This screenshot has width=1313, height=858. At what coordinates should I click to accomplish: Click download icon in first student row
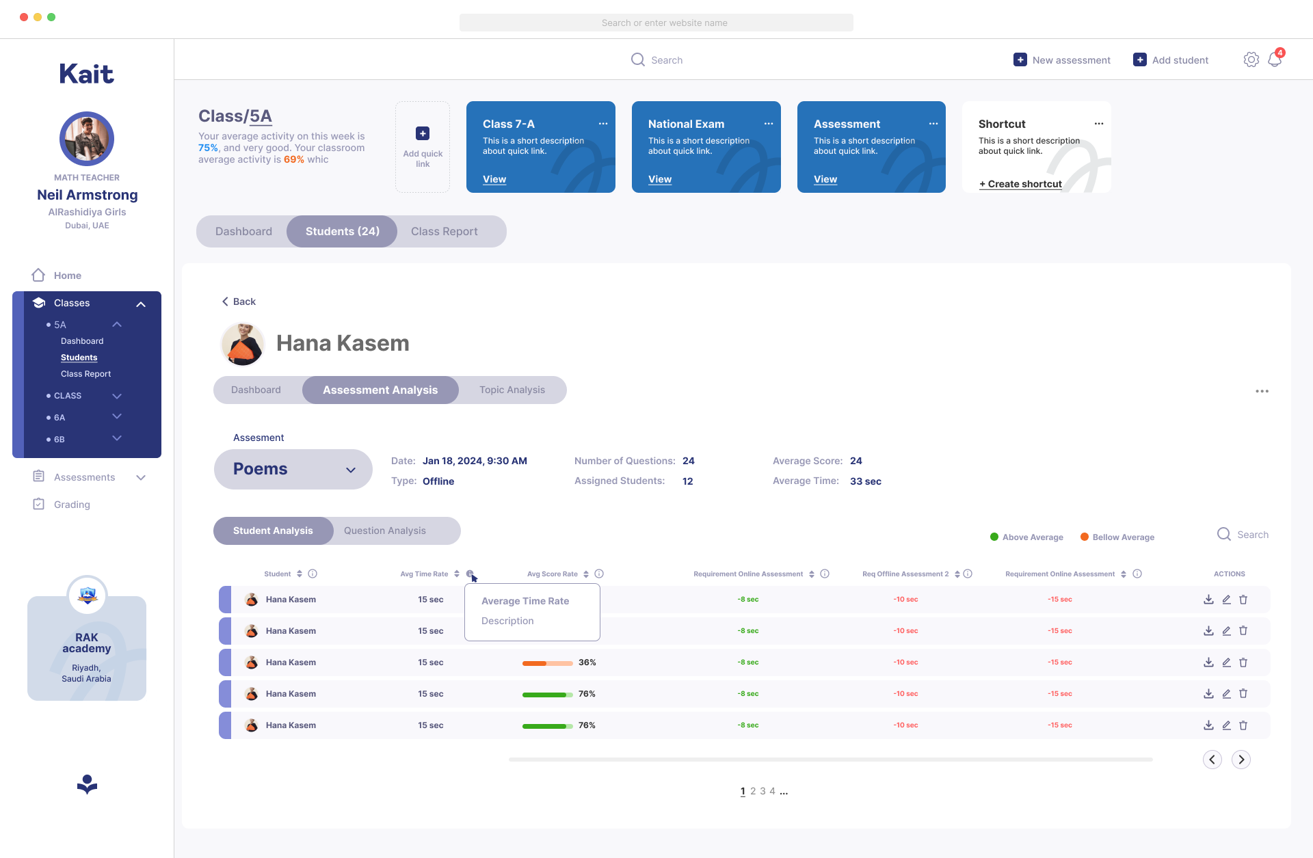1208,600
